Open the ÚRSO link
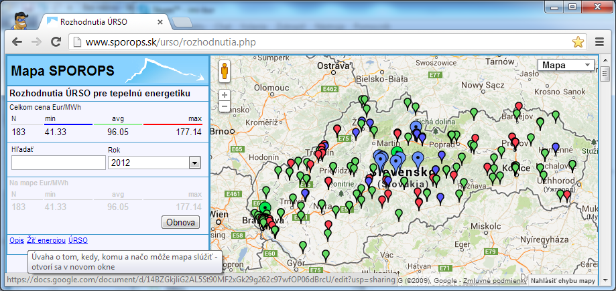This screenshot has width=616, height=291. (78, 240)
